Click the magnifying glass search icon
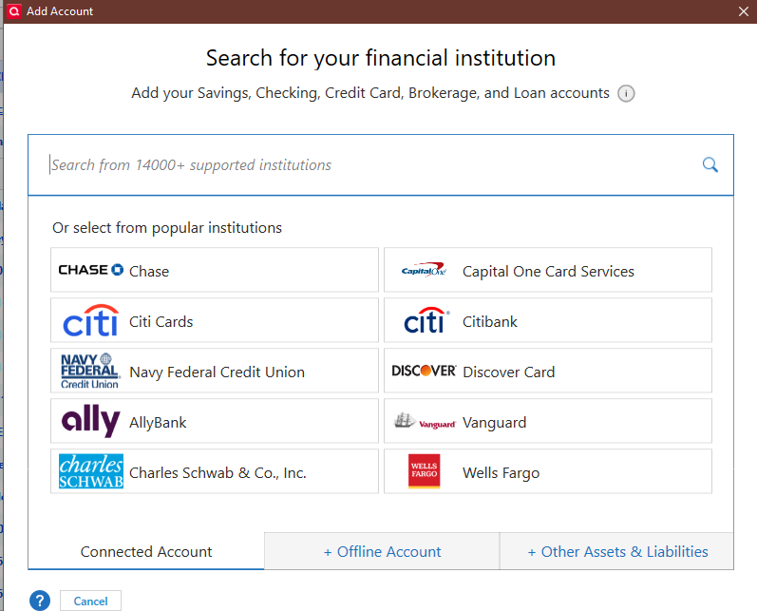The width and height of the screenshot is (757, 611). pyautogui.click(x=710, y=164)
